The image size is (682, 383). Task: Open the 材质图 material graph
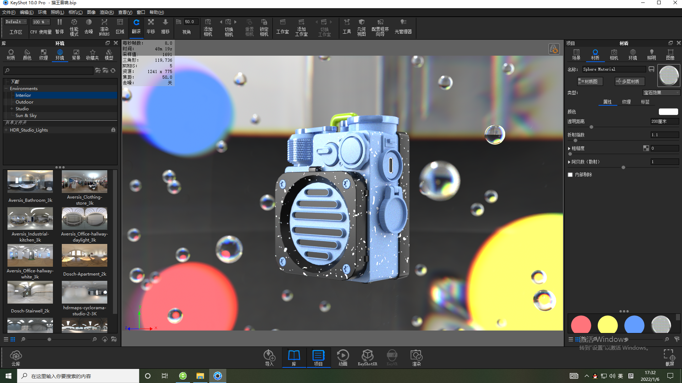[589, 81]
